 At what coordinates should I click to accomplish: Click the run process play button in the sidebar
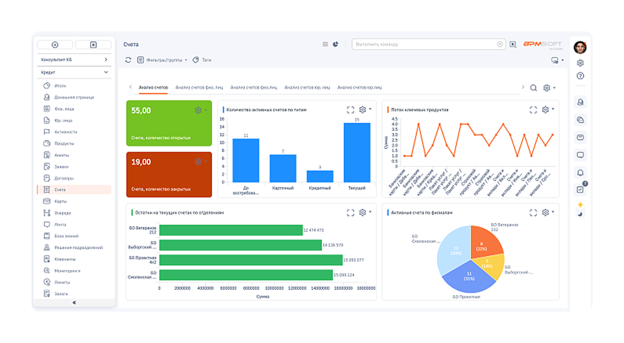click(93, 45)
